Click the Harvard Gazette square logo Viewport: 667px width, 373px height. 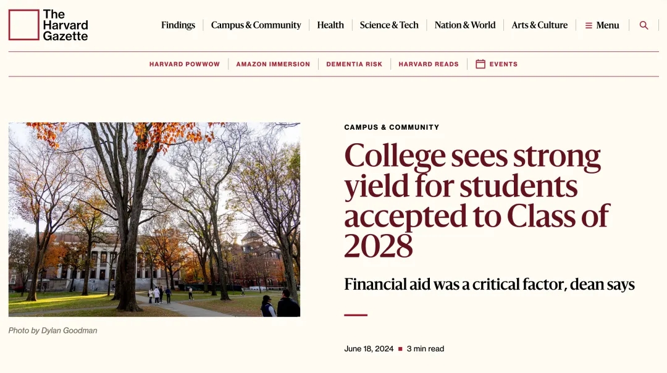[24, 25]
